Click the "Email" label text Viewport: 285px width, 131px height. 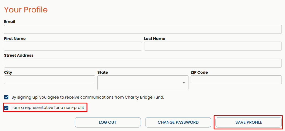point(10,22)
